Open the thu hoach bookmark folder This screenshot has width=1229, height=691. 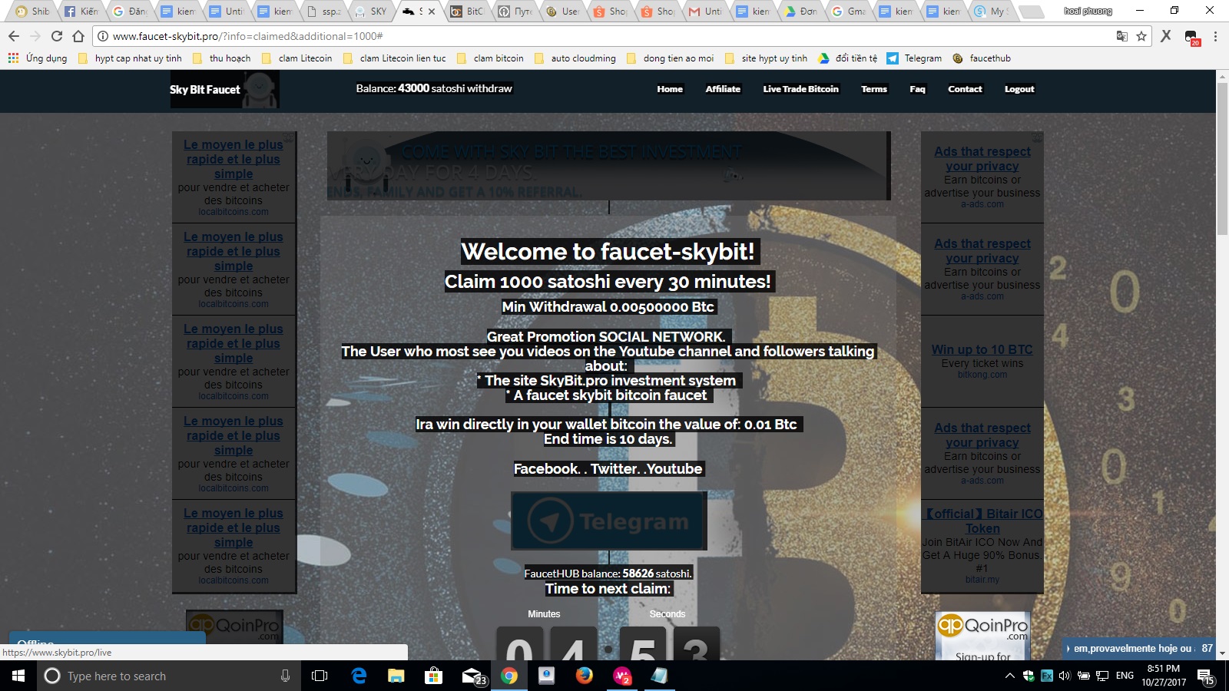[222, 58]
